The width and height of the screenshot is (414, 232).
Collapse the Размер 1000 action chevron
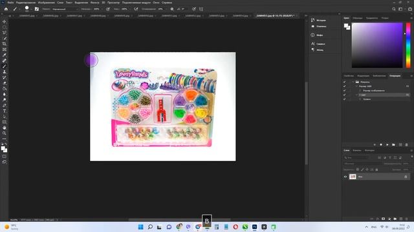(x=356, y=86)
